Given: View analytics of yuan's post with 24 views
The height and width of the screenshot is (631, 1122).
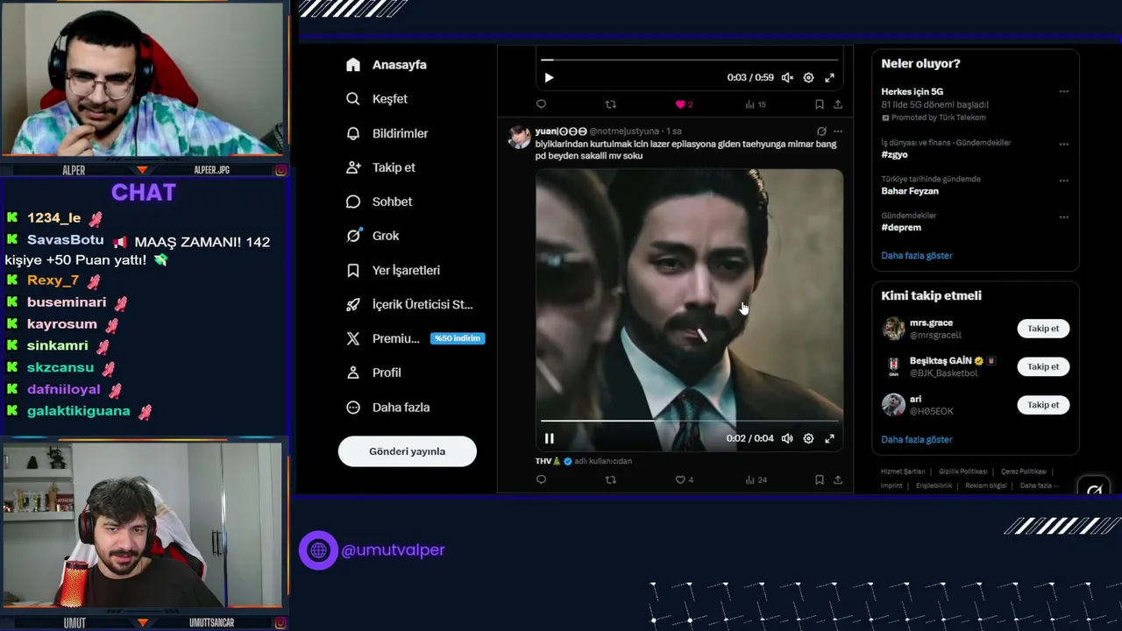Looking at the screenshot, I should pos(756,479).
